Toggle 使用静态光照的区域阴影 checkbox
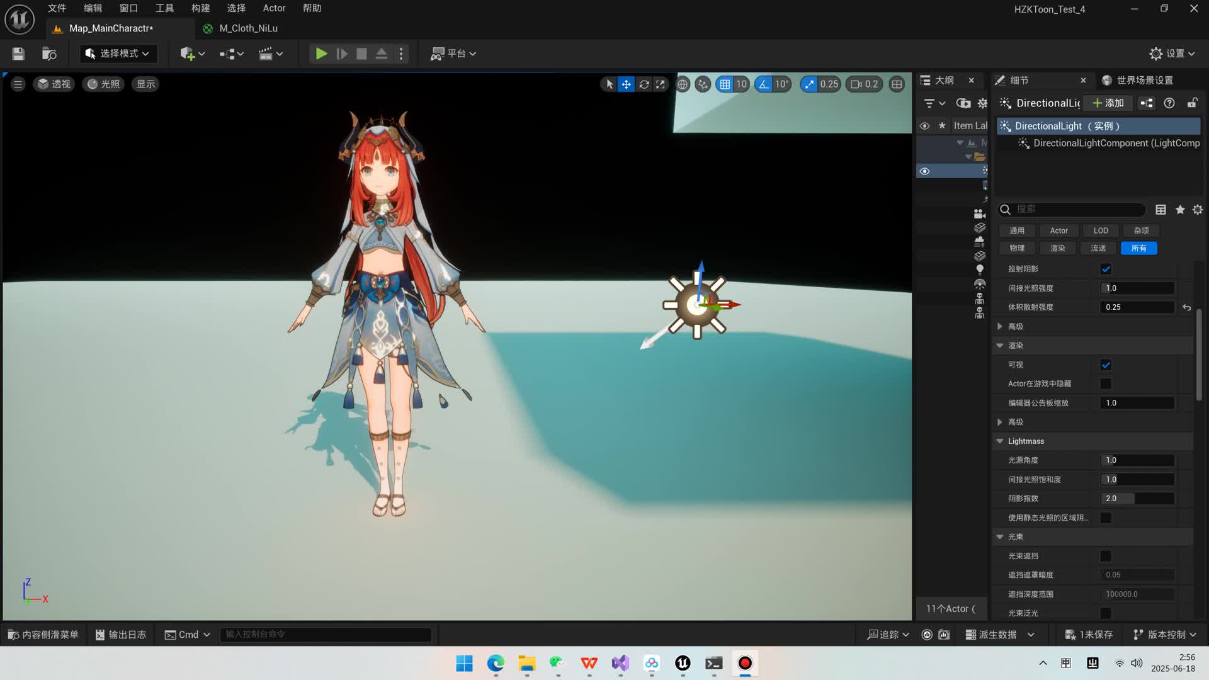This screenshot has width=1209, height=680. click(x=1106, y=518)
